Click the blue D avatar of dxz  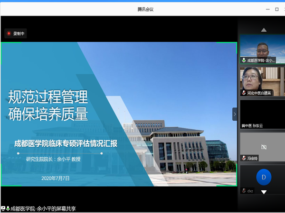(264, 177)
